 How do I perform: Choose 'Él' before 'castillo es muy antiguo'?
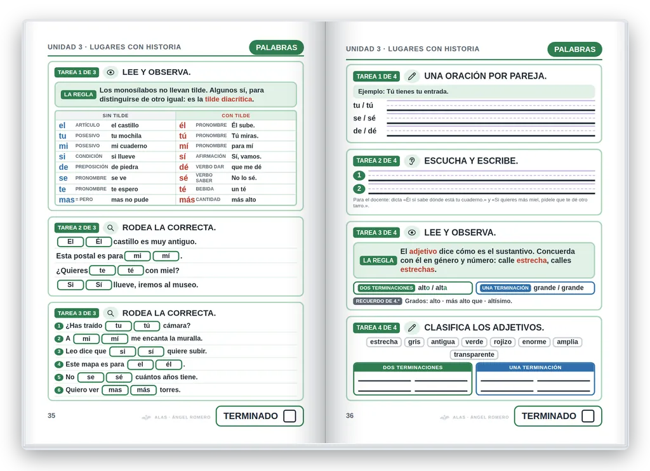[x=98, y=242]
